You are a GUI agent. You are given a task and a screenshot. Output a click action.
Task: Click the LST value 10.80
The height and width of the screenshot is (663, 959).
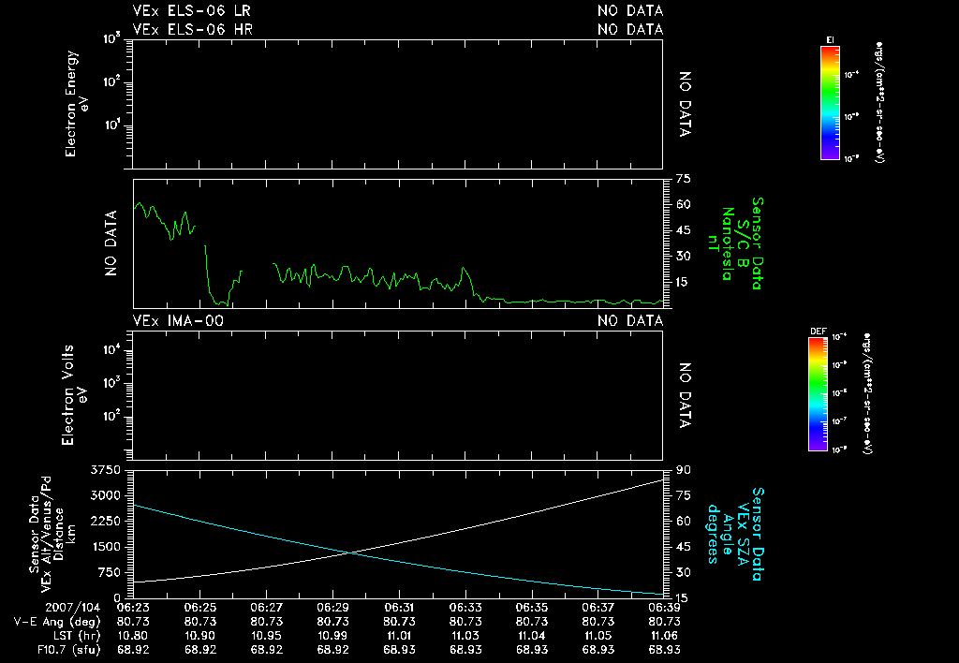pos(133,636)
